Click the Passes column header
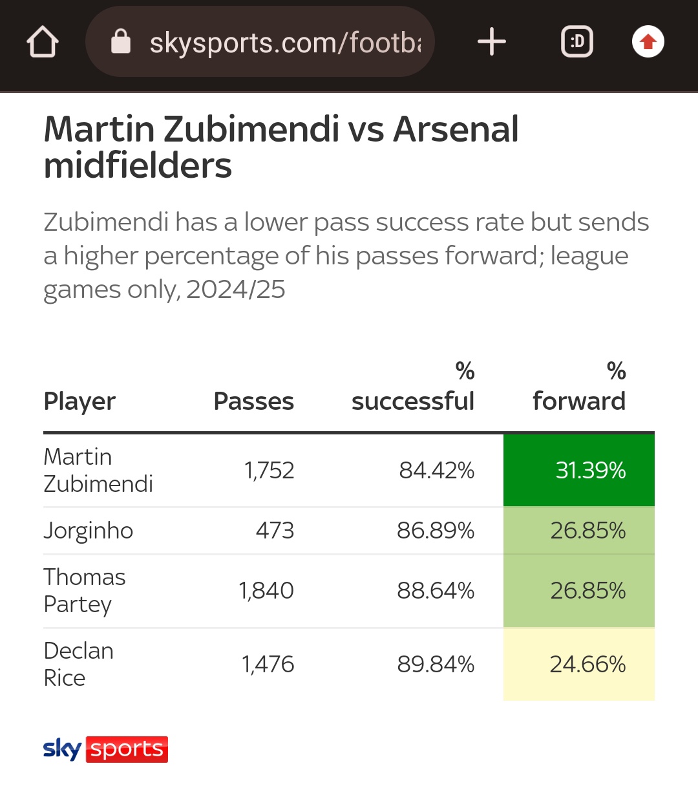The image size is (698, 788). click(x=253, y=401)
